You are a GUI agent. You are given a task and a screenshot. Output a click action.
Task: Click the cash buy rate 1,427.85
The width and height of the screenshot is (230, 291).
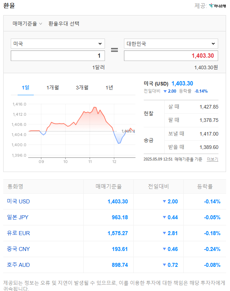(209, 107)
